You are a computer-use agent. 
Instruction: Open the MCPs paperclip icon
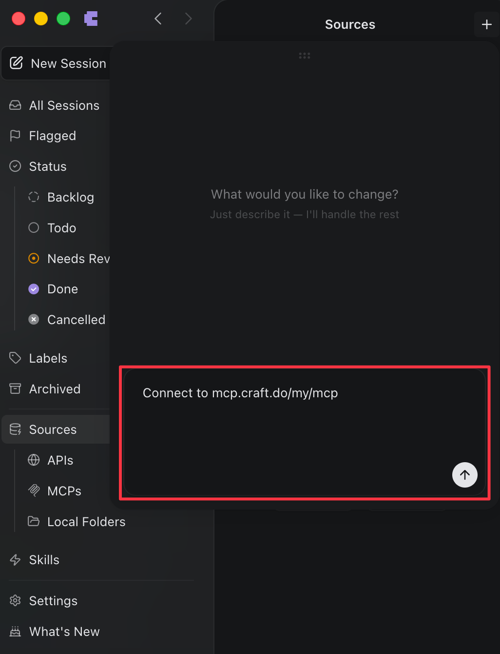[33, 490]
